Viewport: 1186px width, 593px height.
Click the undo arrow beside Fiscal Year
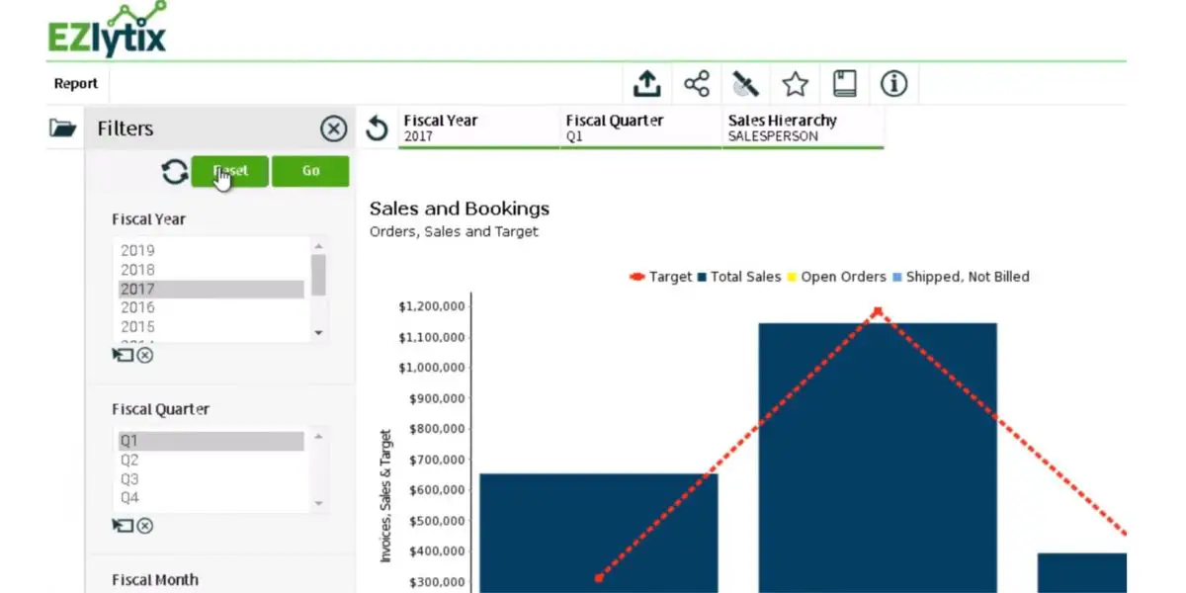click(x=376, y=128)
